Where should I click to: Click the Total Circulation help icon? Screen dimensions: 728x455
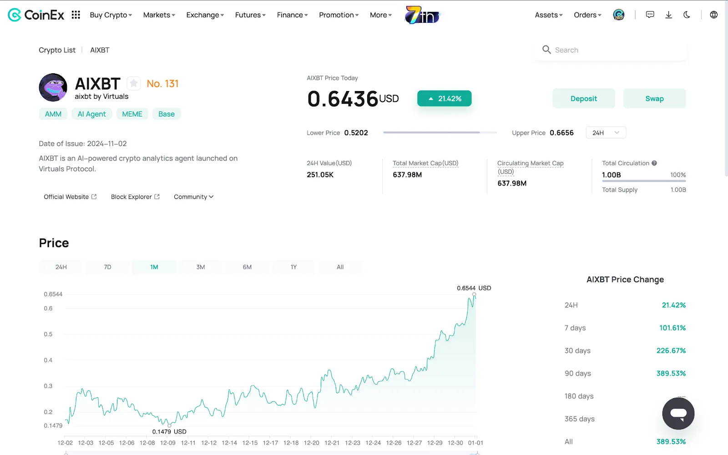654,163
